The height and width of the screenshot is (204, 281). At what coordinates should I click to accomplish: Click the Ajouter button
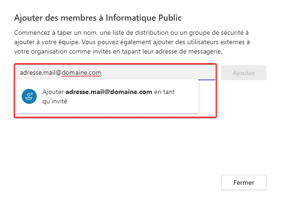244,73
